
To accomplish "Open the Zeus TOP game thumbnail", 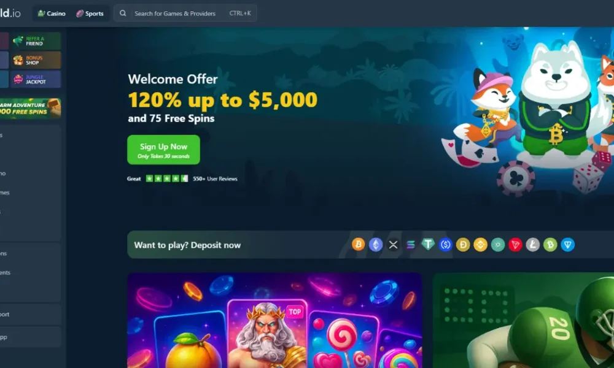I will point(267,335).
